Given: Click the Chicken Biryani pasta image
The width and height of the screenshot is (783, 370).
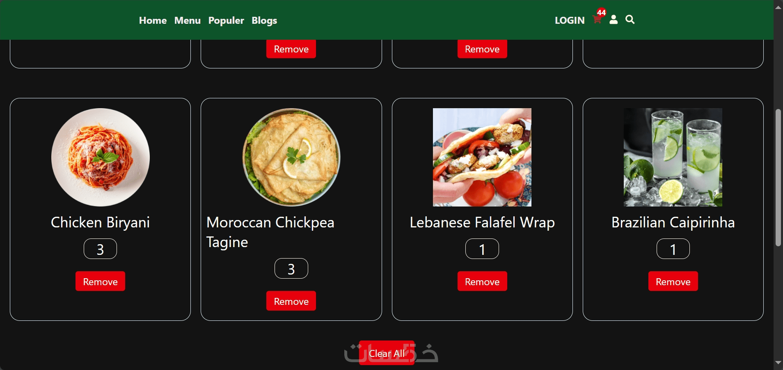Looking at the screenshot, I should [101, 157].
